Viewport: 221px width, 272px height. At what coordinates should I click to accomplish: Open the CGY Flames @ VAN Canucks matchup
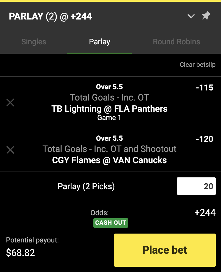[x=109, y=160]
